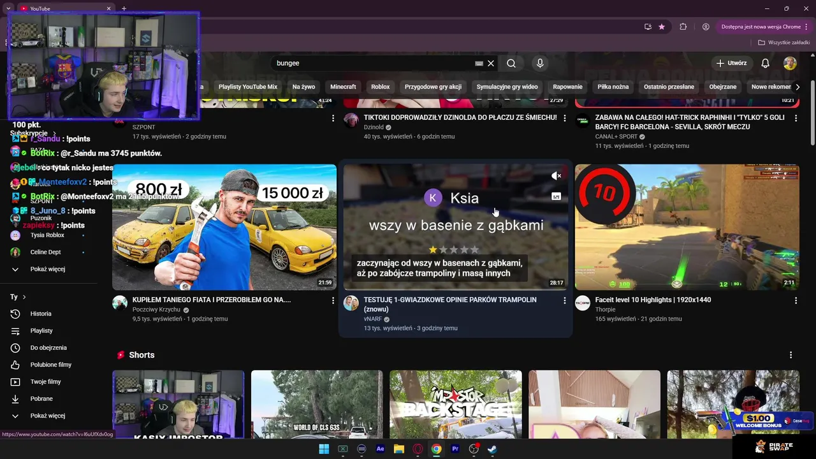816x459 pixels.
Task: Open the Chrome profile icon
Action: point(706,27)
